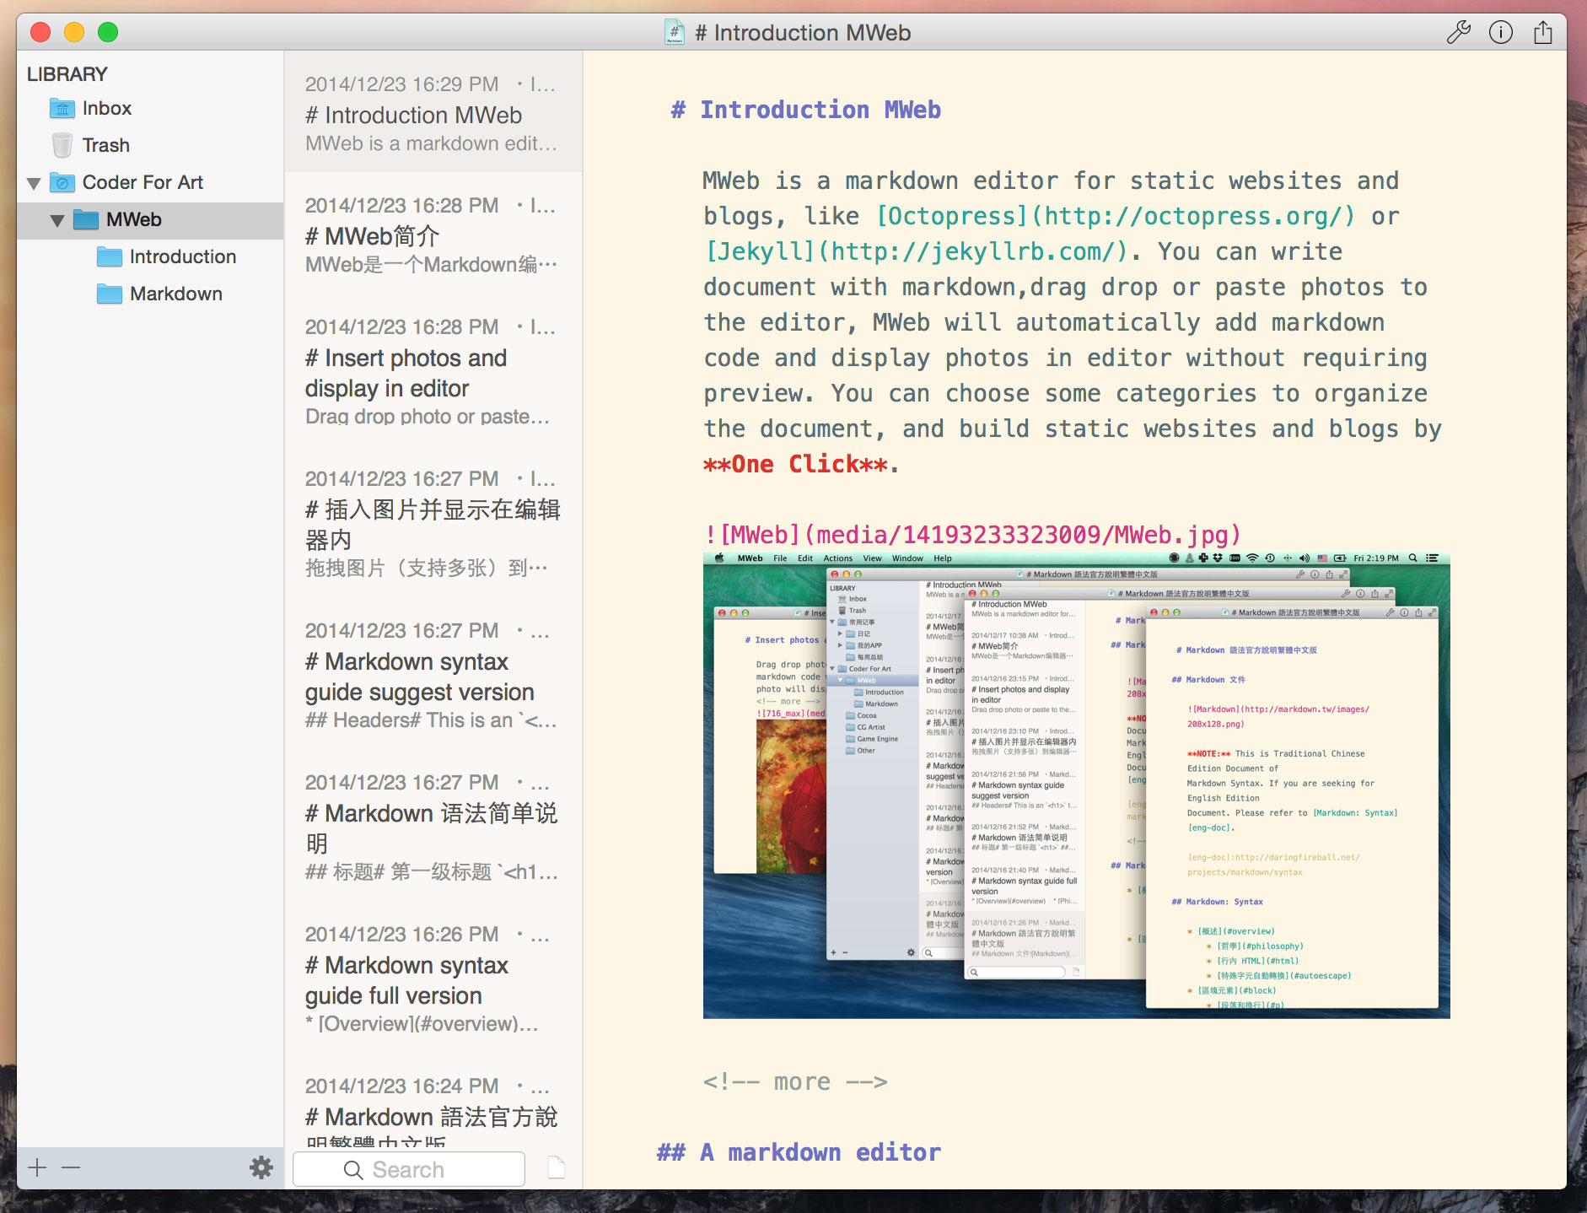The width and height of the screenshot is (1587, 1213).
Task: Open the '# Markdown 语法简单说明' document
Action: coord(433,827)
